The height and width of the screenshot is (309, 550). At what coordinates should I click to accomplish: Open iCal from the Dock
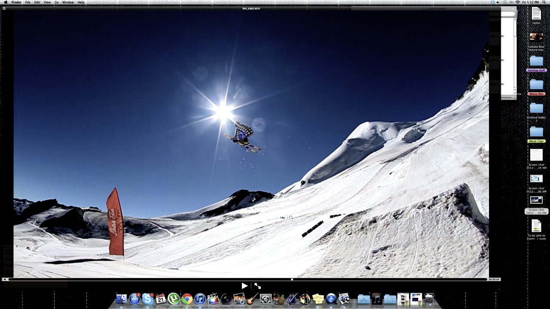tap(161, 299)
